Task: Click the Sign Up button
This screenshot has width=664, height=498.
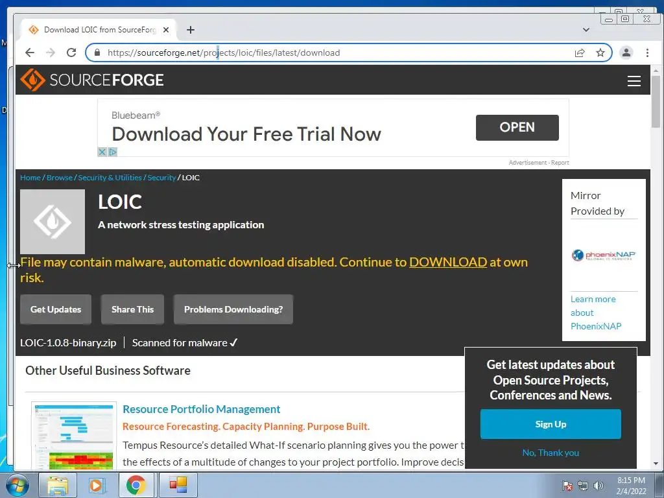Action: tap(551, 424)
